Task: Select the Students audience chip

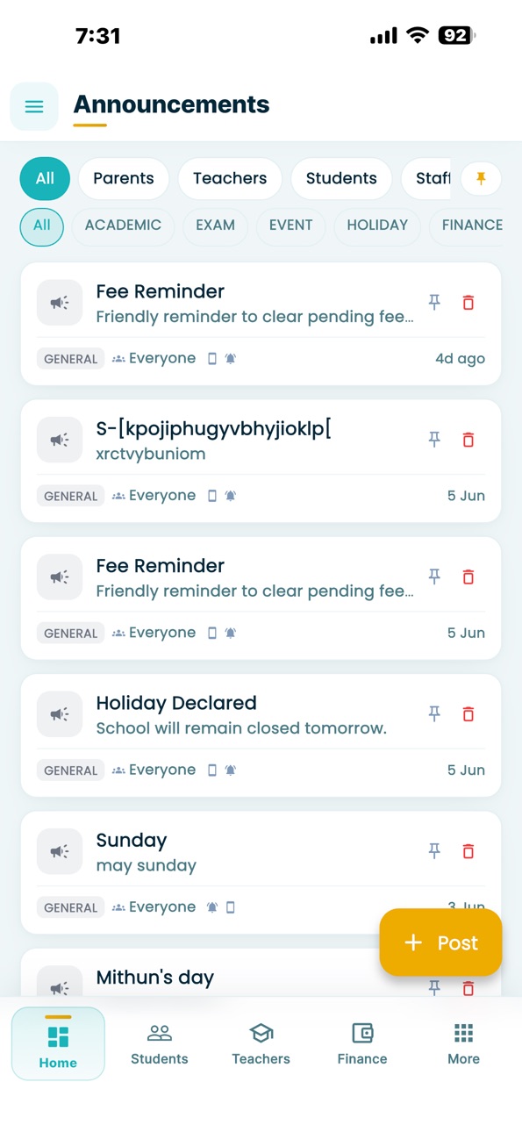Action: tap(341, 179)
